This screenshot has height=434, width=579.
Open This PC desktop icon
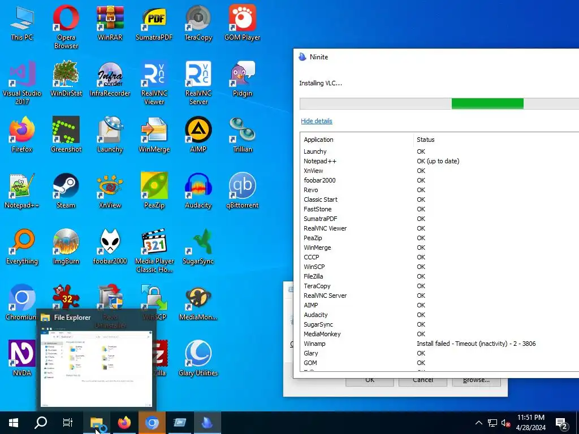pos(22,23)
